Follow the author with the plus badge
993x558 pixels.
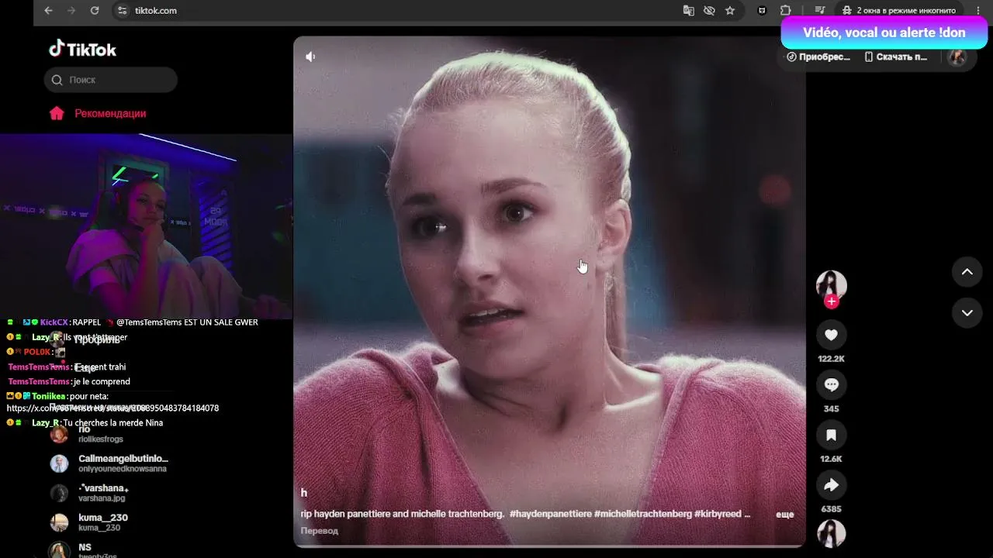coord(832,301)
